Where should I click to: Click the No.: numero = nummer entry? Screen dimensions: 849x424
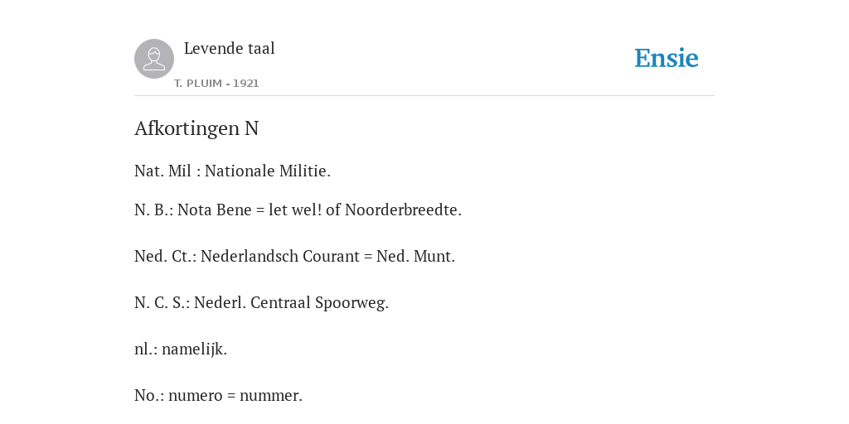218,395
